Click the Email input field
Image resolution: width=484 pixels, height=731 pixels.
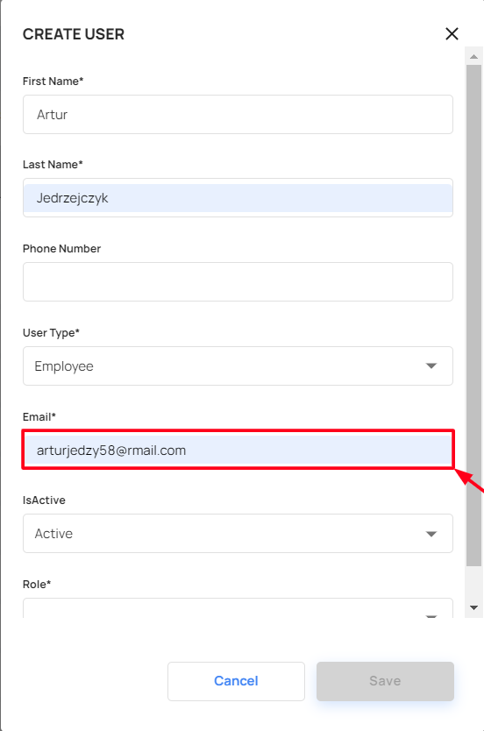(238, 450)
